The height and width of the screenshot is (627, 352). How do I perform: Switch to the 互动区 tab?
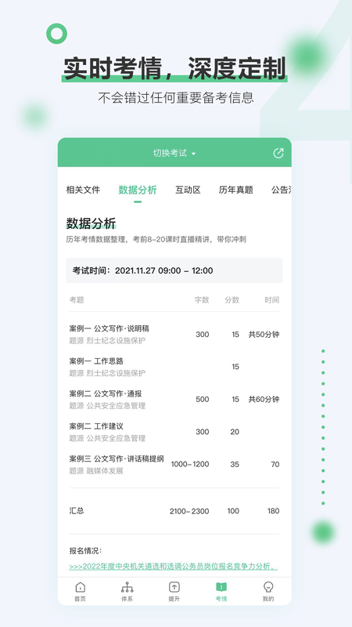pyautogui.click(x=188, y=190)
